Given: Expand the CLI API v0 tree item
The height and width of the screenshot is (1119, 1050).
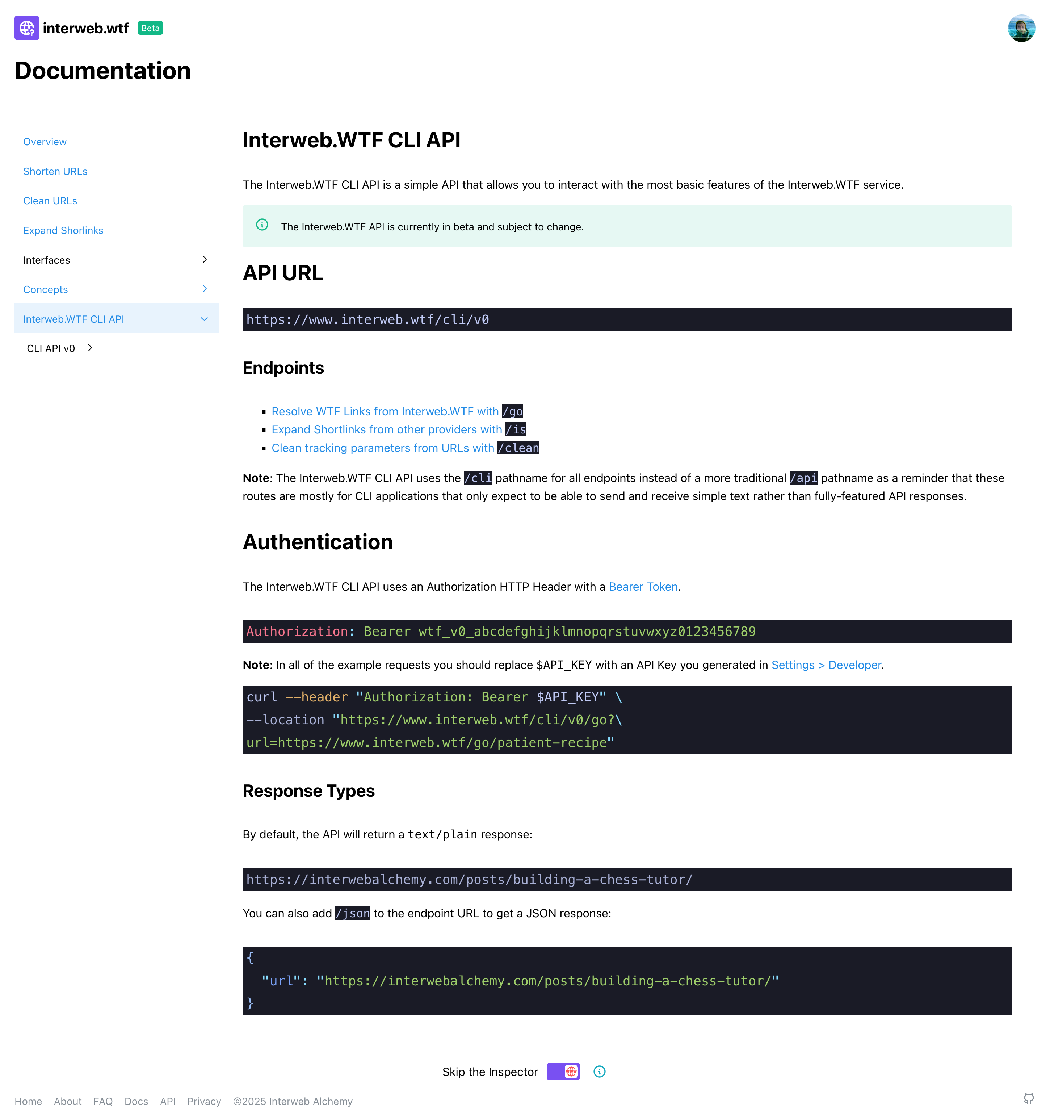Looking at the screenshot, I should [88, 347].
